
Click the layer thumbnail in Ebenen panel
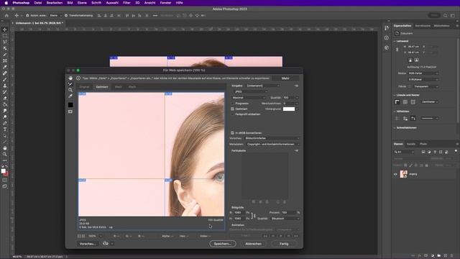tap(404, 174)
